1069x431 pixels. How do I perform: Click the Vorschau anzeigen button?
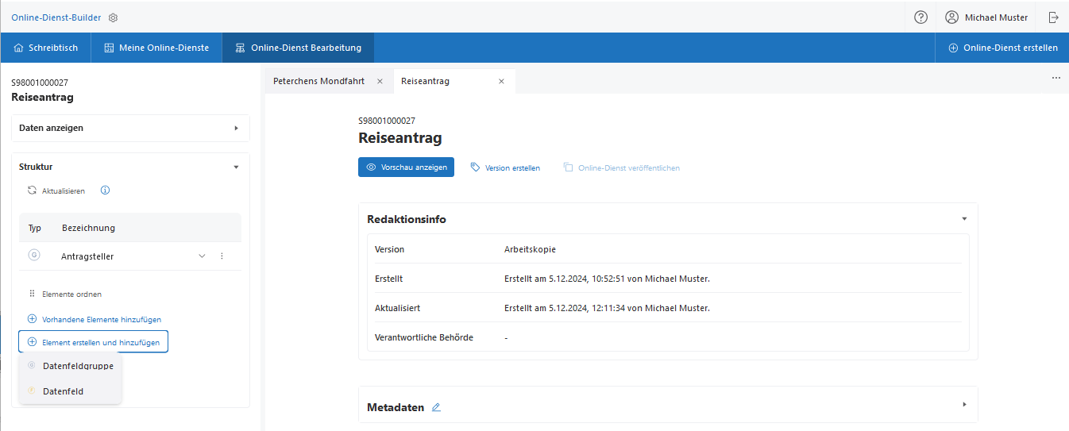click(x=406, y=167)
